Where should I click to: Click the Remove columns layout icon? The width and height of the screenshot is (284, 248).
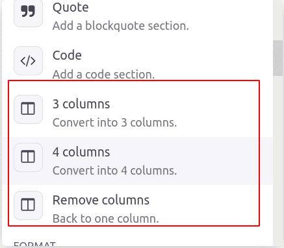[28, 205]
